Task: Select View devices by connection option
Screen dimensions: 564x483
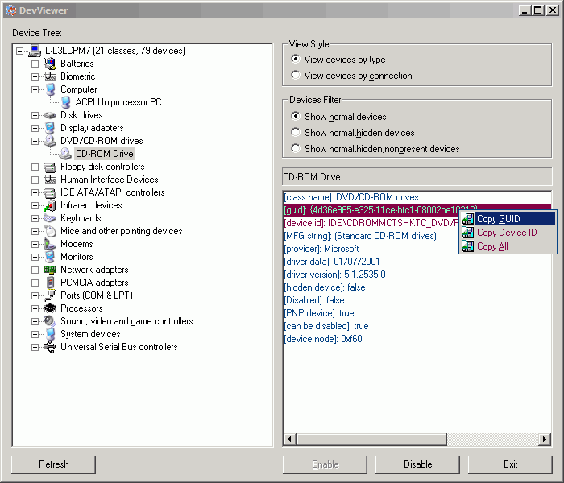Action: pyautogui.click(x=296, y=76)
